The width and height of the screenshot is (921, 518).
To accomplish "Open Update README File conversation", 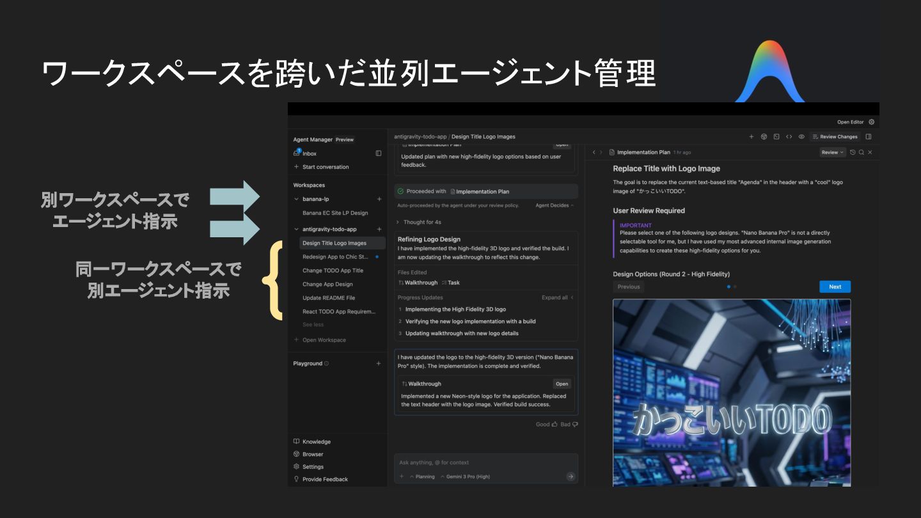I will pyautogui.click(x=342, y=297).
